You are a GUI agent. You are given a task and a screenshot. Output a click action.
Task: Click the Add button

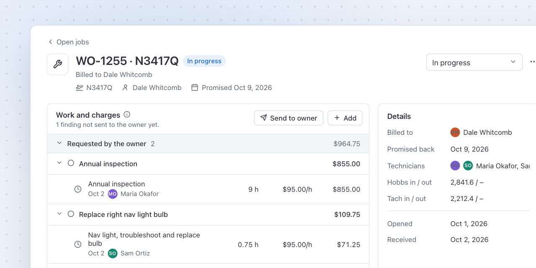(x=345, y=118)
